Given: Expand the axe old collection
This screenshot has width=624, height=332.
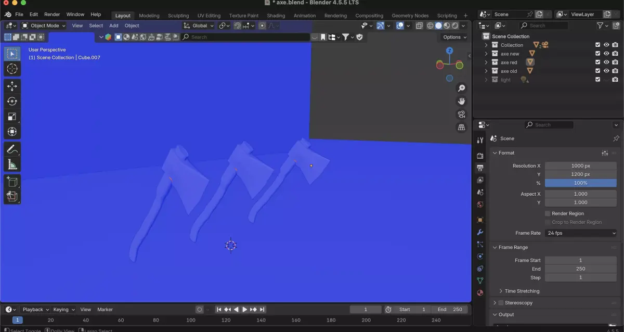Looking at the screenshot, I should coord(486,71).
